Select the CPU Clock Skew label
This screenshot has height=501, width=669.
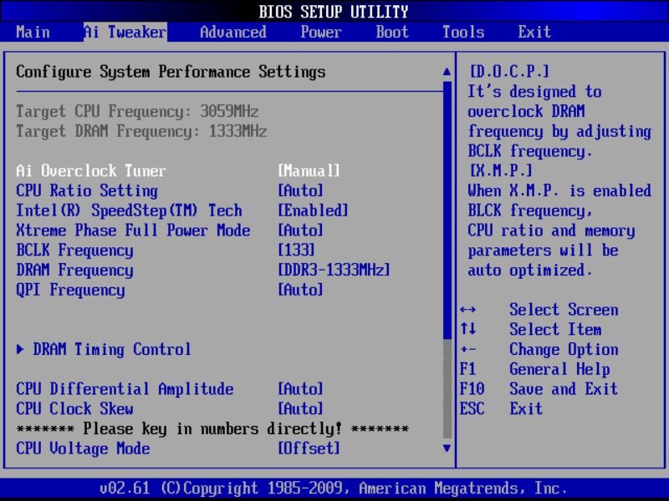(74, 408)
